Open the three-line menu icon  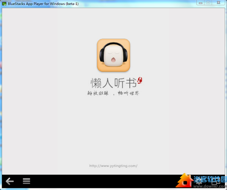pos(26,181)
